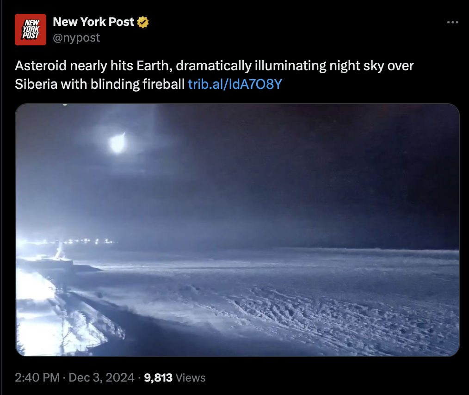Click the 'illuminating night sky over' text
The height and width of the screenshot is (395, 469).
point(334,66)
